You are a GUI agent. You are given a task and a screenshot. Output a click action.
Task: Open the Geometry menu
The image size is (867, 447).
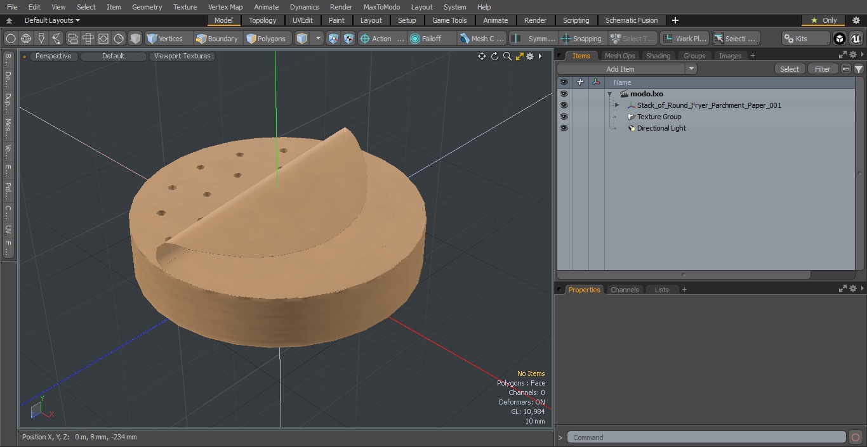click(147, 7)
